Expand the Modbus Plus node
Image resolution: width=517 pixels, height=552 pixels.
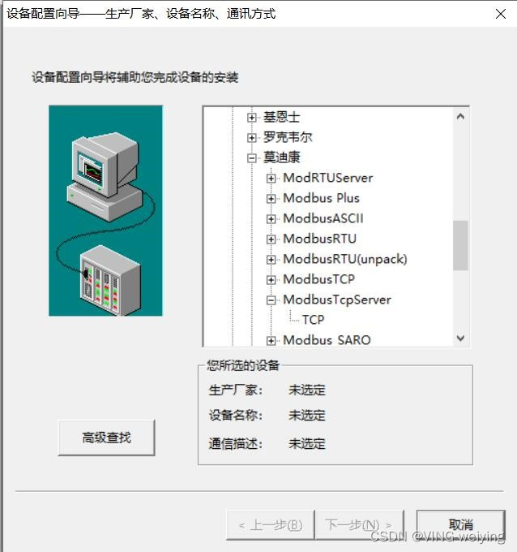coord(271,199)
